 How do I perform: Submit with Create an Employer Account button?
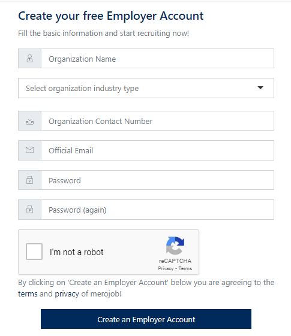coord(146,319)
